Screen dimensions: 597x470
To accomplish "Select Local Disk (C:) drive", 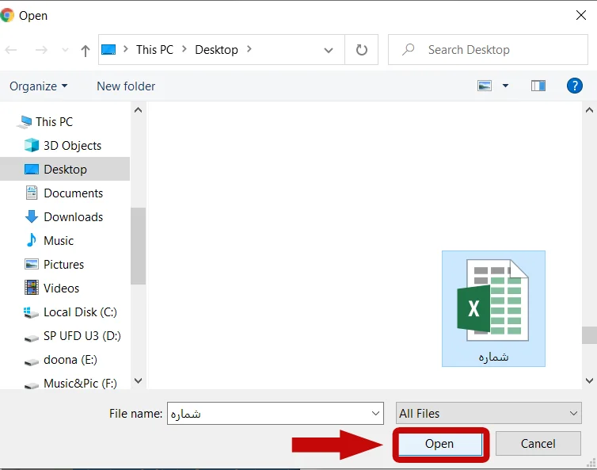I will pos(80,312).
